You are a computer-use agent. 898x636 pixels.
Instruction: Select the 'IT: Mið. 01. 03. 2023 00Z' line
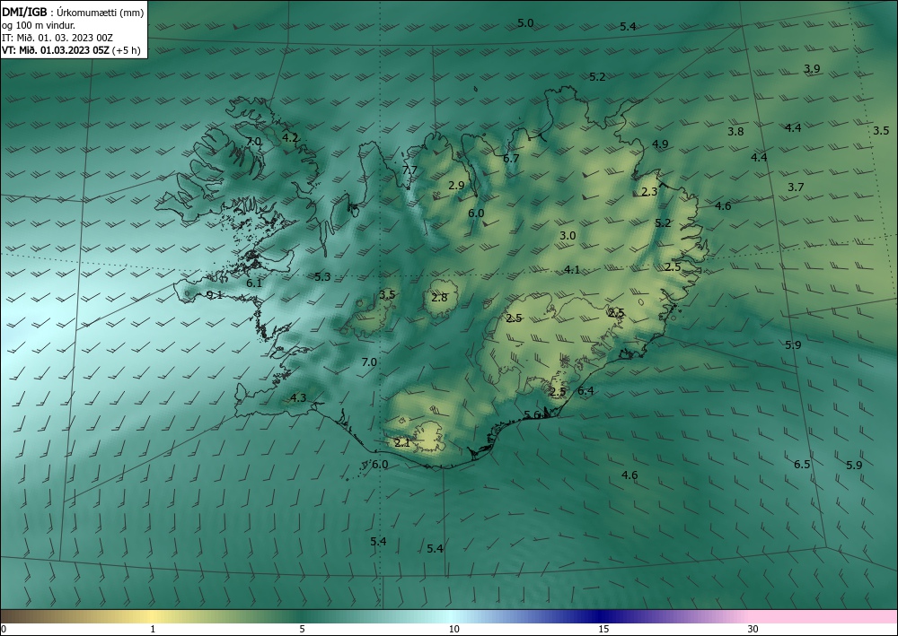pos(57,38)
